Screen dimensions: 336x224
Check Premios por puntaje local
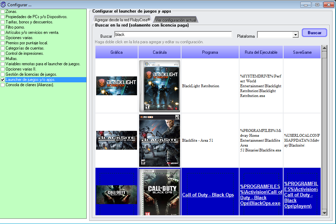click(2, 43)
